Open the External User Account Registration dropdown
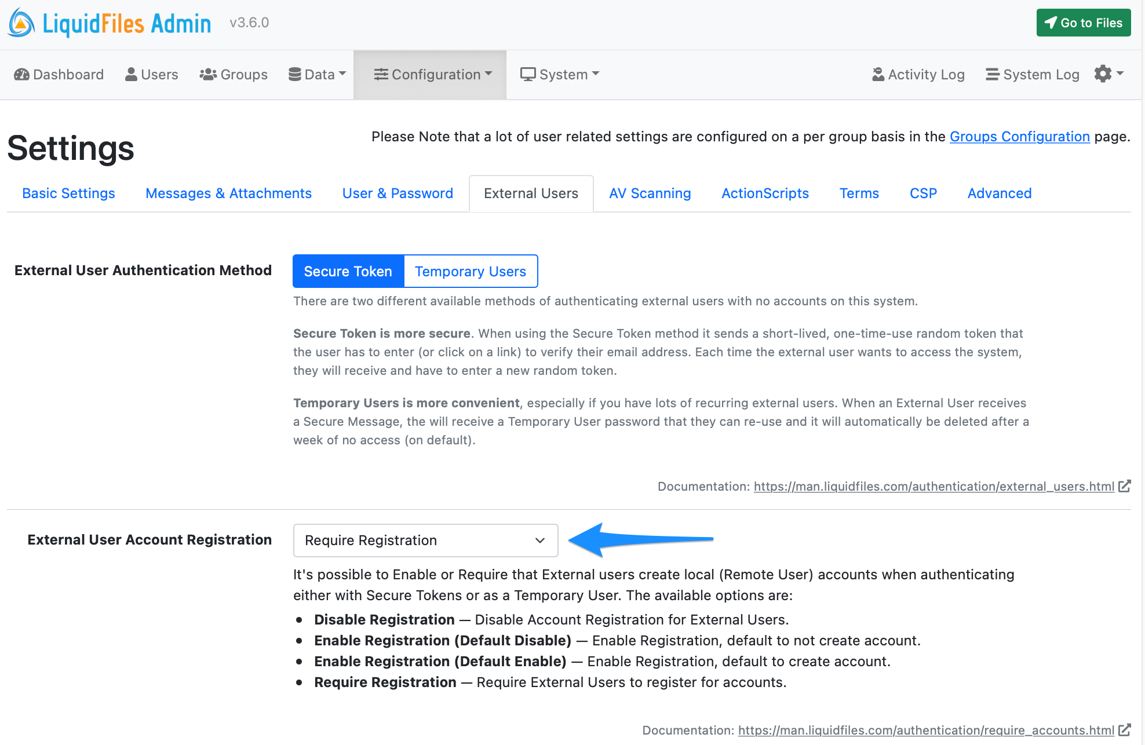Viewport: 1145px width, 745px height. tap(425, 540)
